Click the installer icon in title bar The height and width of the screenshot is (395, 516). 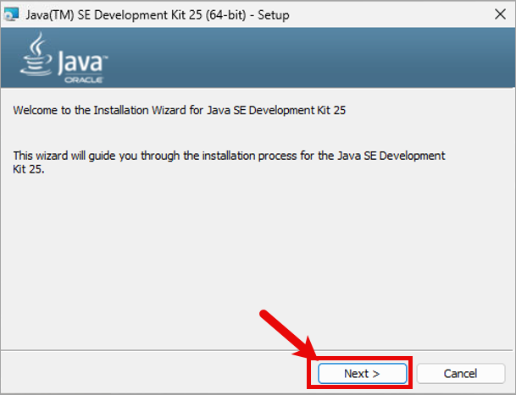pyautogui.click(x=12, y=14)
